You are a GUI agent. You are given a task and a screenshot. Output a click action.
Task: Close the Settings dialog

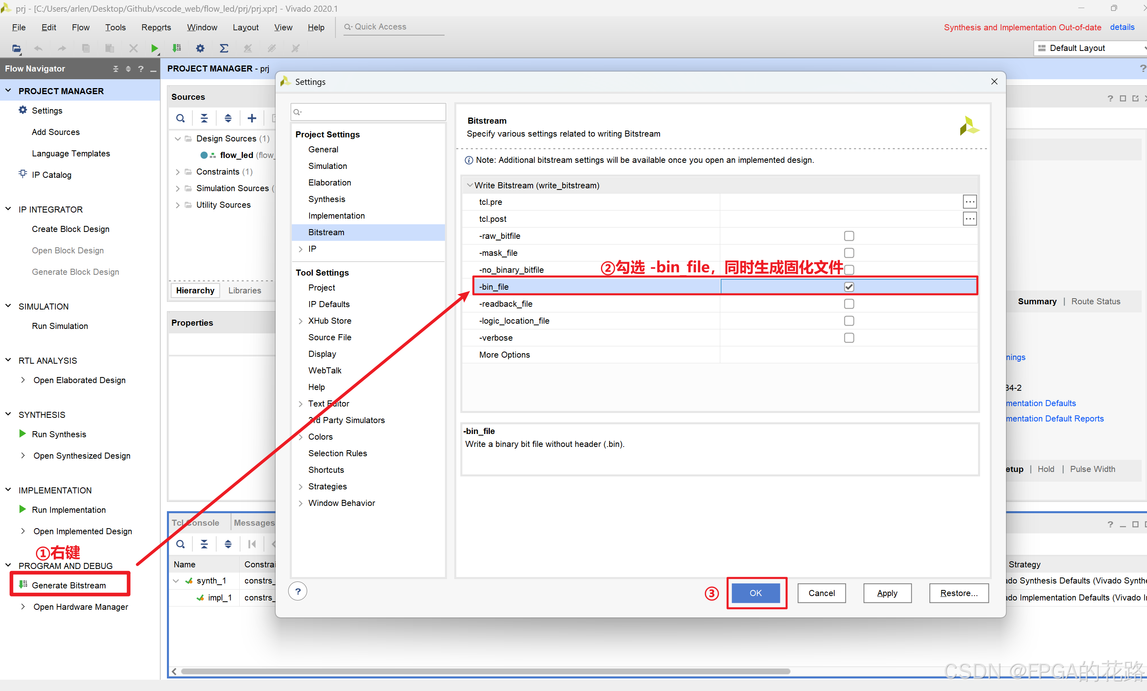[994, 82]
